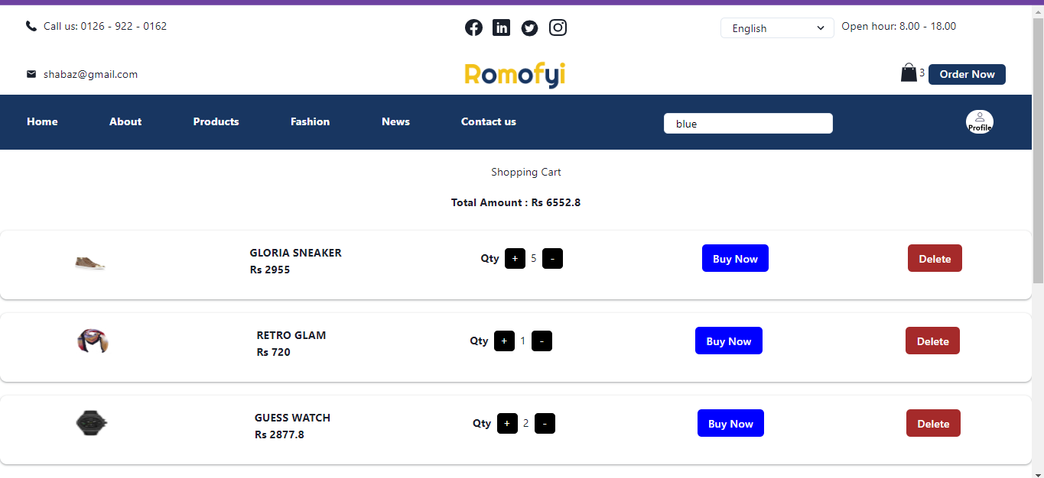Image resolution: width=1044 pixels, height=478 pixels.
Task: Open the Contact us page
Action: coord(488,121)
